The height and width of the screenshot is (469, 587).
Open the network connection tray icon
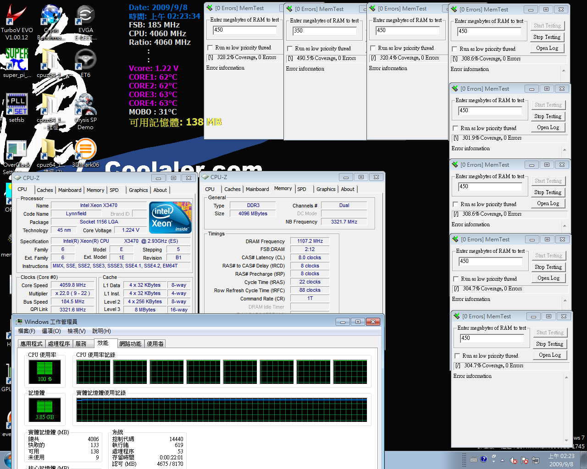pyautogui.click(x=535, y=460)
